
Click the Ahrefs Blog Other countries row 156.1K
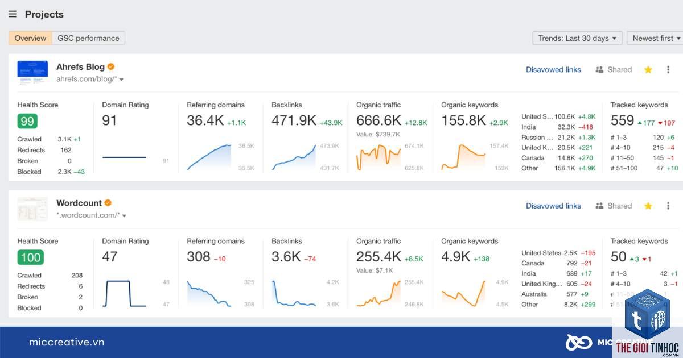click(x=558, y=168)
